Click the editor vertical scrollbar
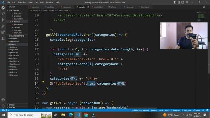The width and height of the screenshot is (210, 118). tap(209, 58)
